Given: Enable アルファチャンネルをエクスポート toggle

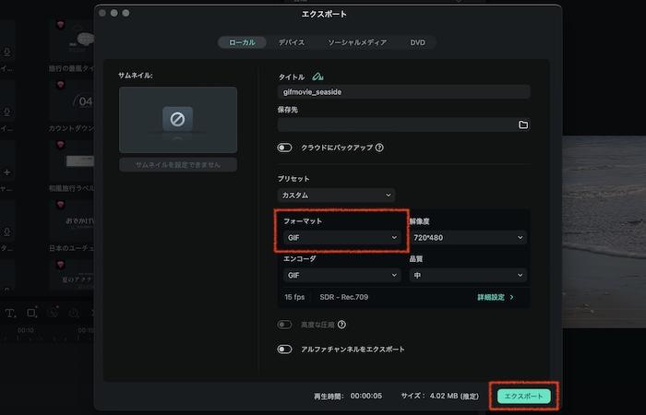Looking at the screenshot, I should 284,350.
